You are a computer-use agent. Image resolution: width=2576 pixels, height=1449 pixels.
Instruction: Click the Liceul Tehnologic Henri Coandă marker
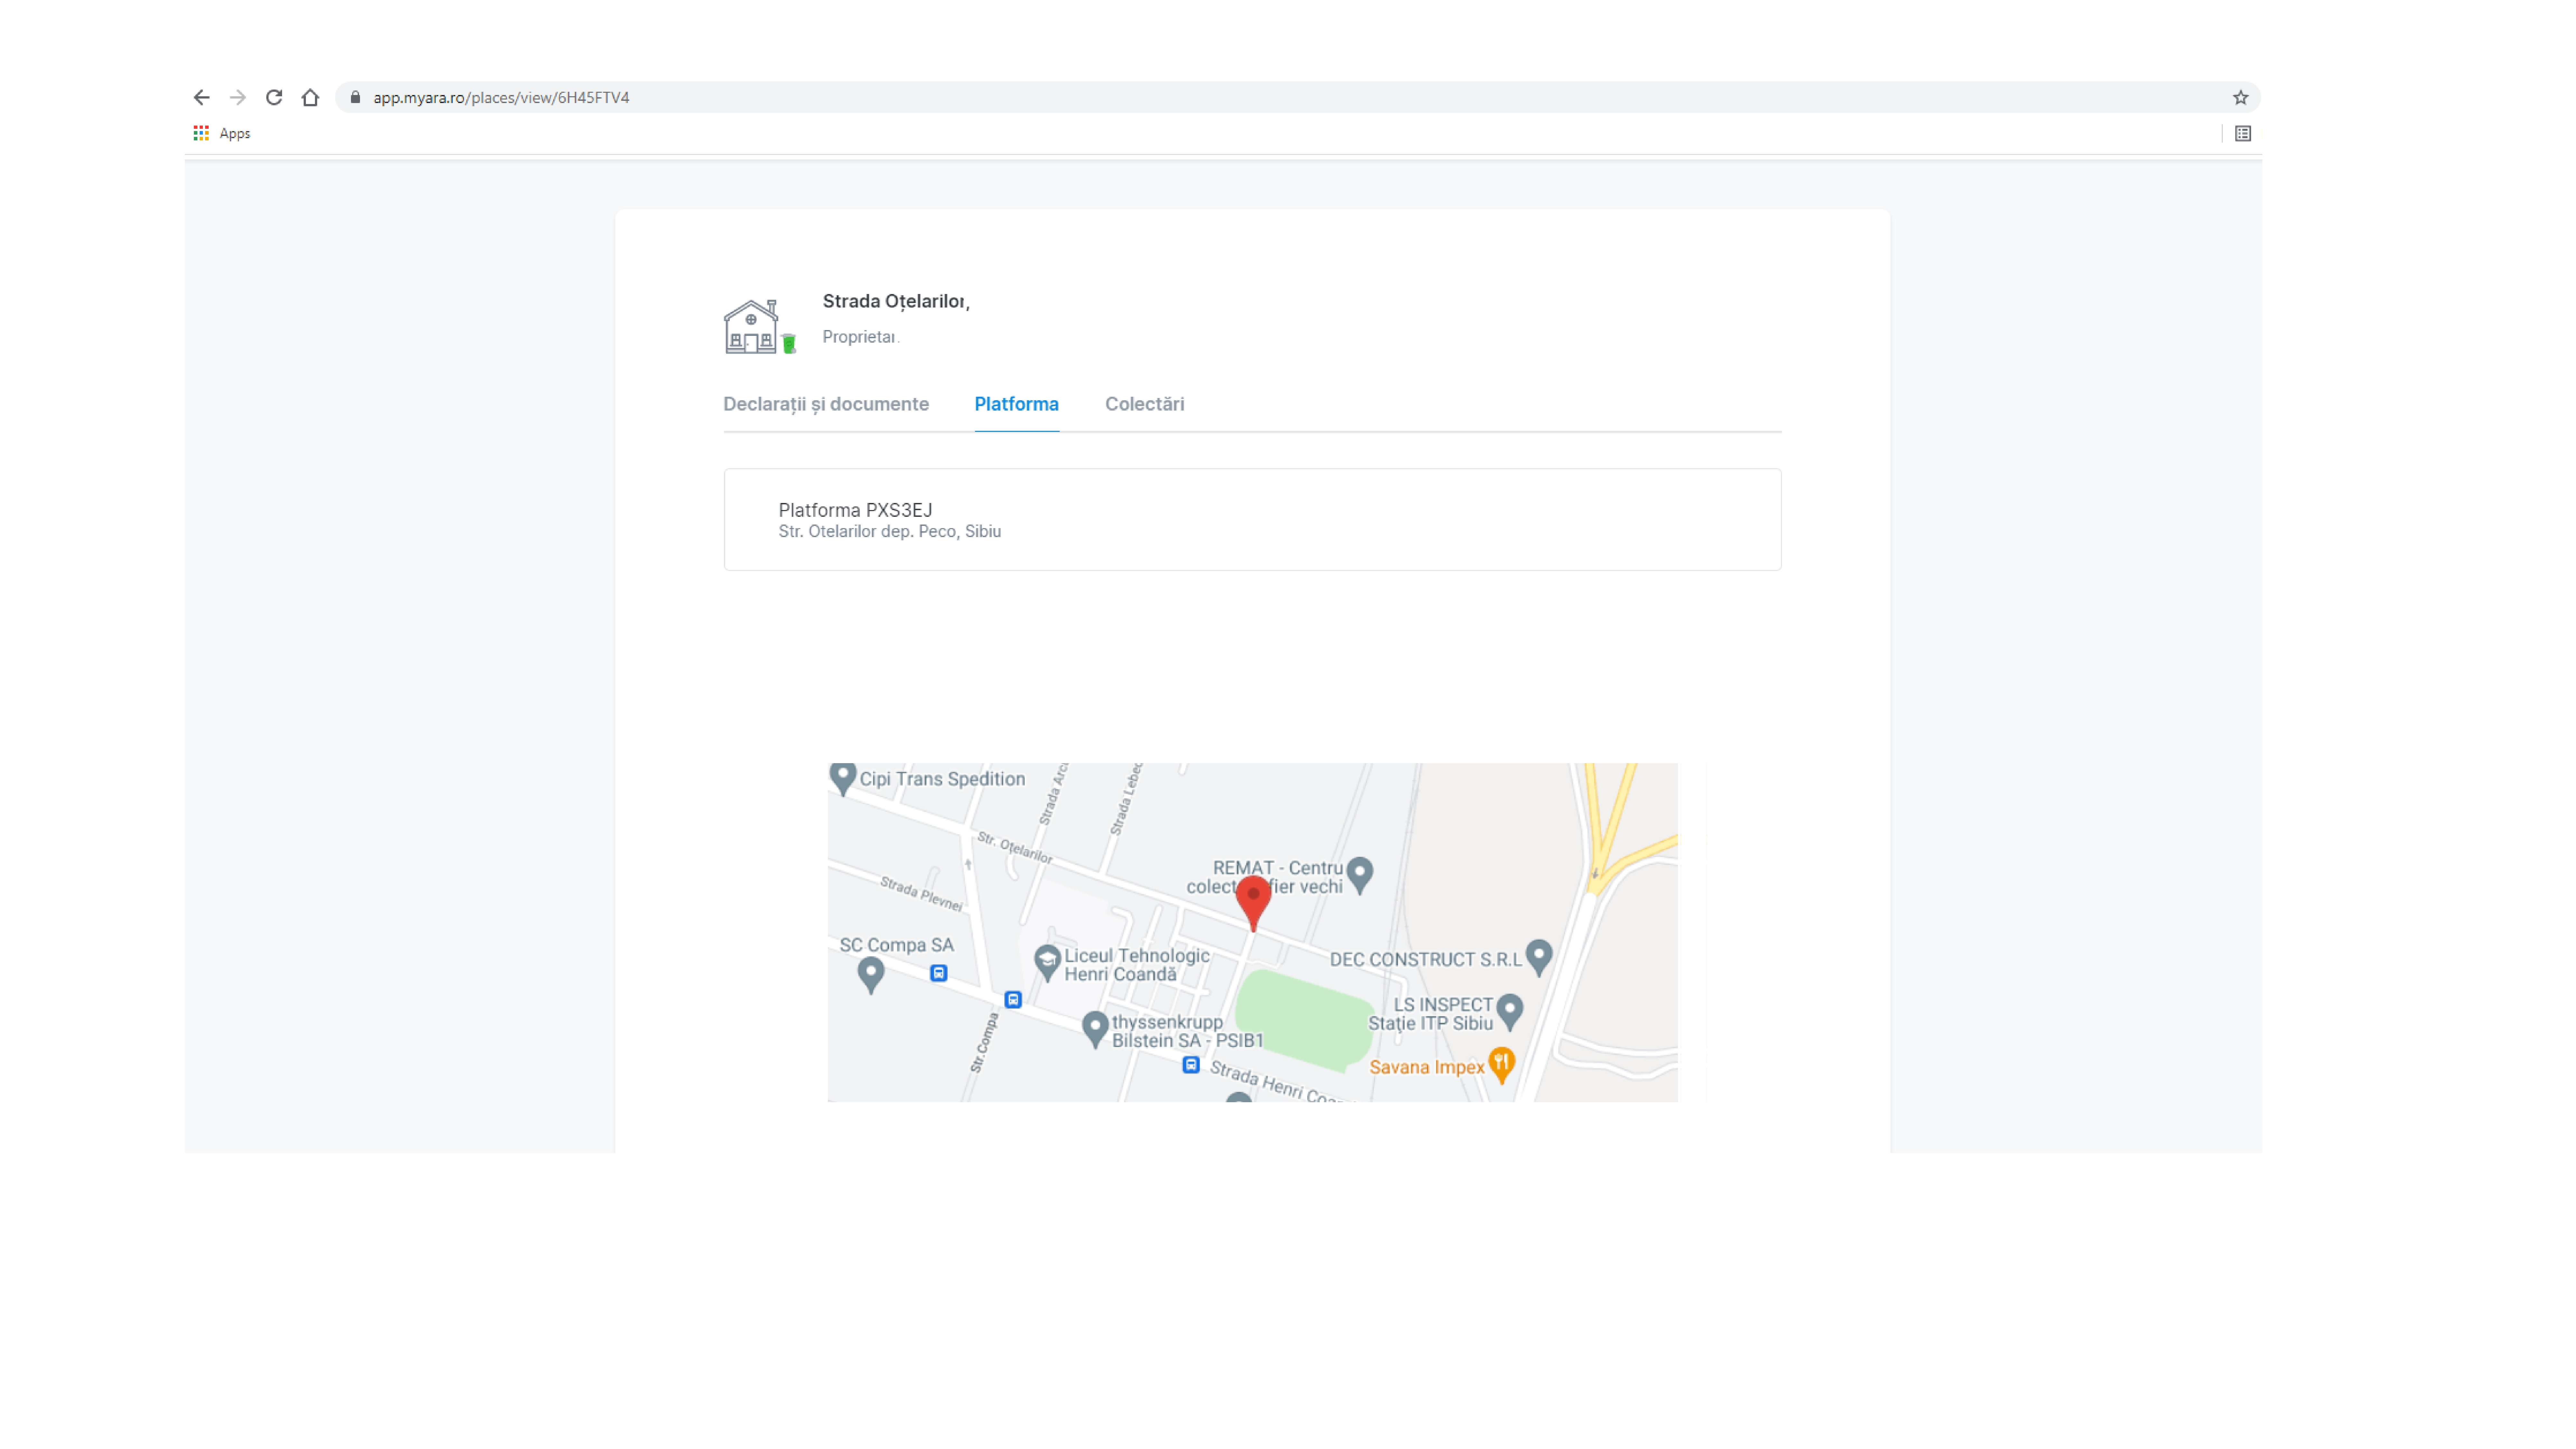(1047, 963)
